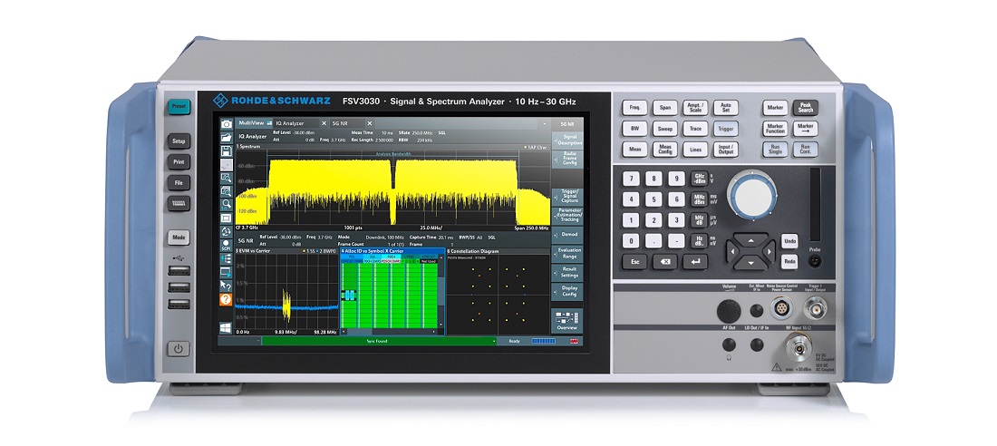The width and height of the screenshot is (997, 446).
Task: Activate the context help pointer icon
Action: click(x=227, y=285)
